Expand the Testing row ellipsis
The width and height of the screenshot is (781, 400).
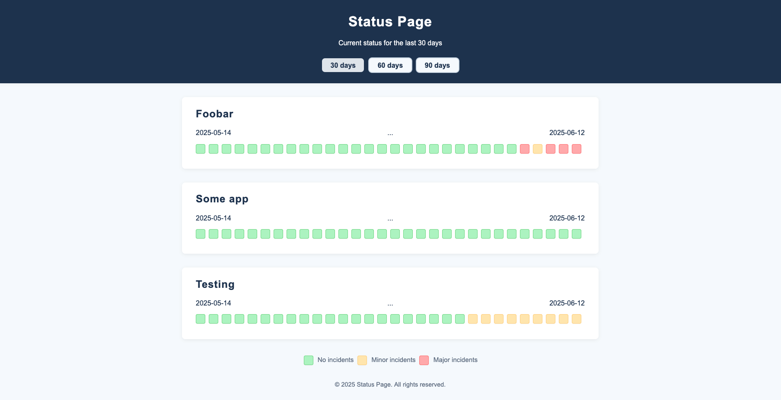(390, 303)
